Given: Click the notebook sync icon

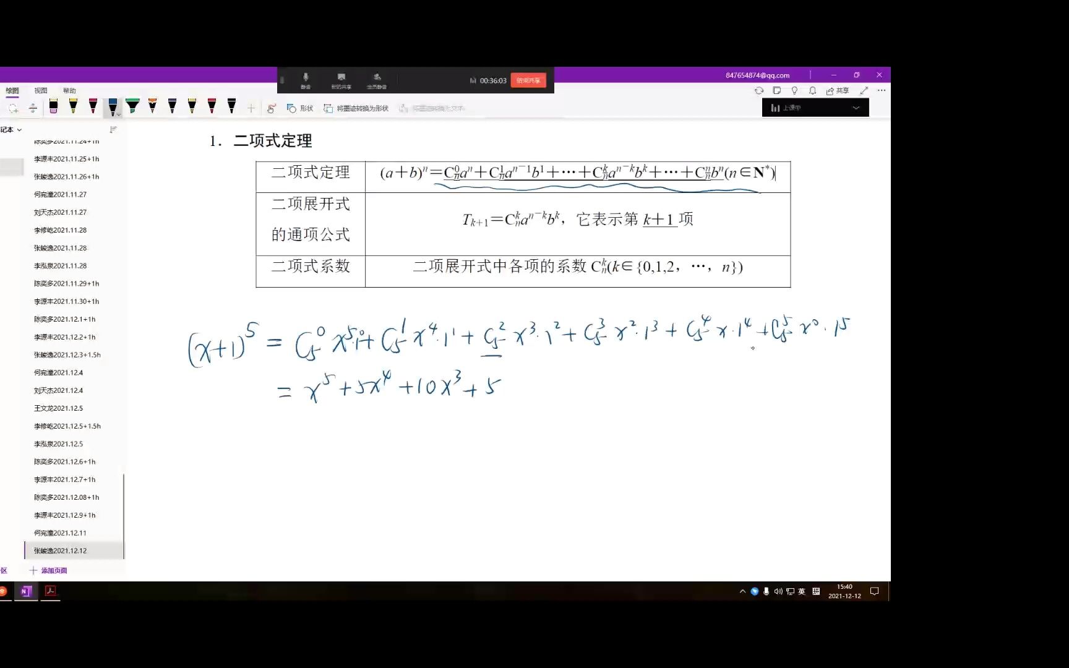Looking at the screenshot, I should pos(760,90).
